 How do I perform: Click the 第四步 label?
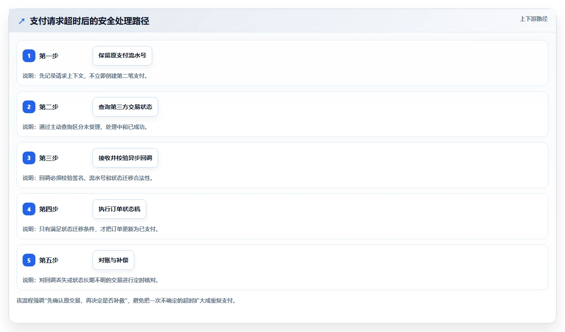49,209
